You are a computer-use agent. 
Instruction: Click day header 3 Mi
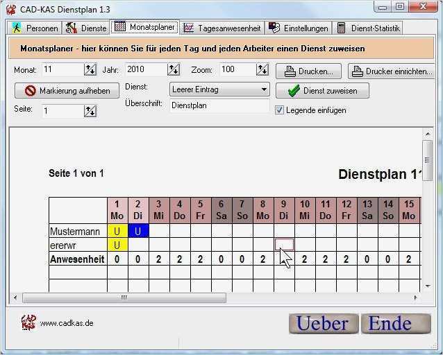tap(159, 210)
